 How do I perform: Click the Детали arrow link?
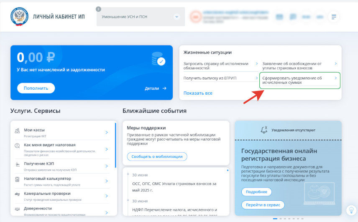[156, 88]
